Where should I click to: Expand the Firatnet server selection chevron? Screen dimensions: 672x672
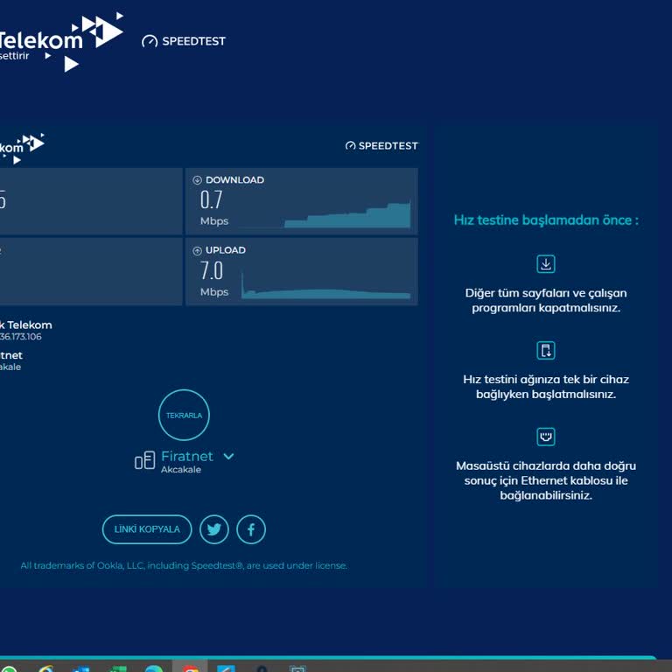(229, 457)
